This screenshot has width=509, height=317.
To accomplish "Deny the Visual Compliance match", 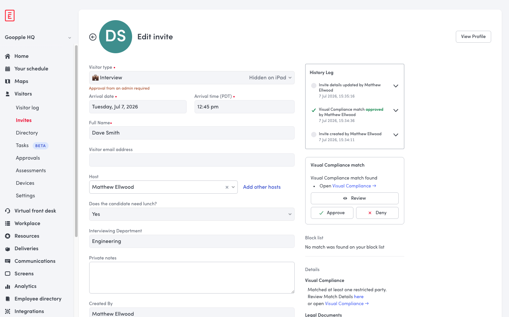I will tap(377, 213).
